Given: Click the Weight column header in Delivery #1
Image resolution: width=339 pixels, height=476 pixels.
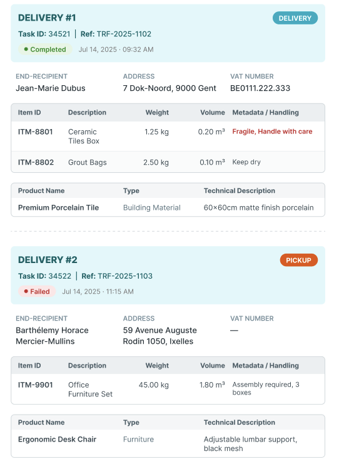Looking at the screenshot, I should (157, 113).
